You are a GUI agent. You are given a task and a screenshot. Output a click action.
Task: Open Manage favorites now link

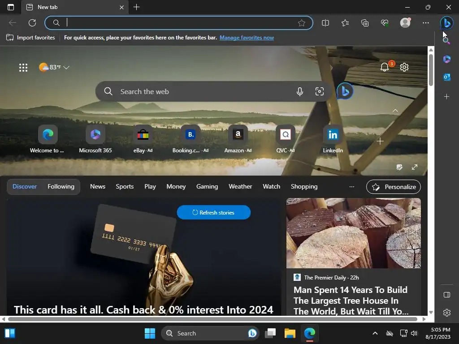point(247,38)
